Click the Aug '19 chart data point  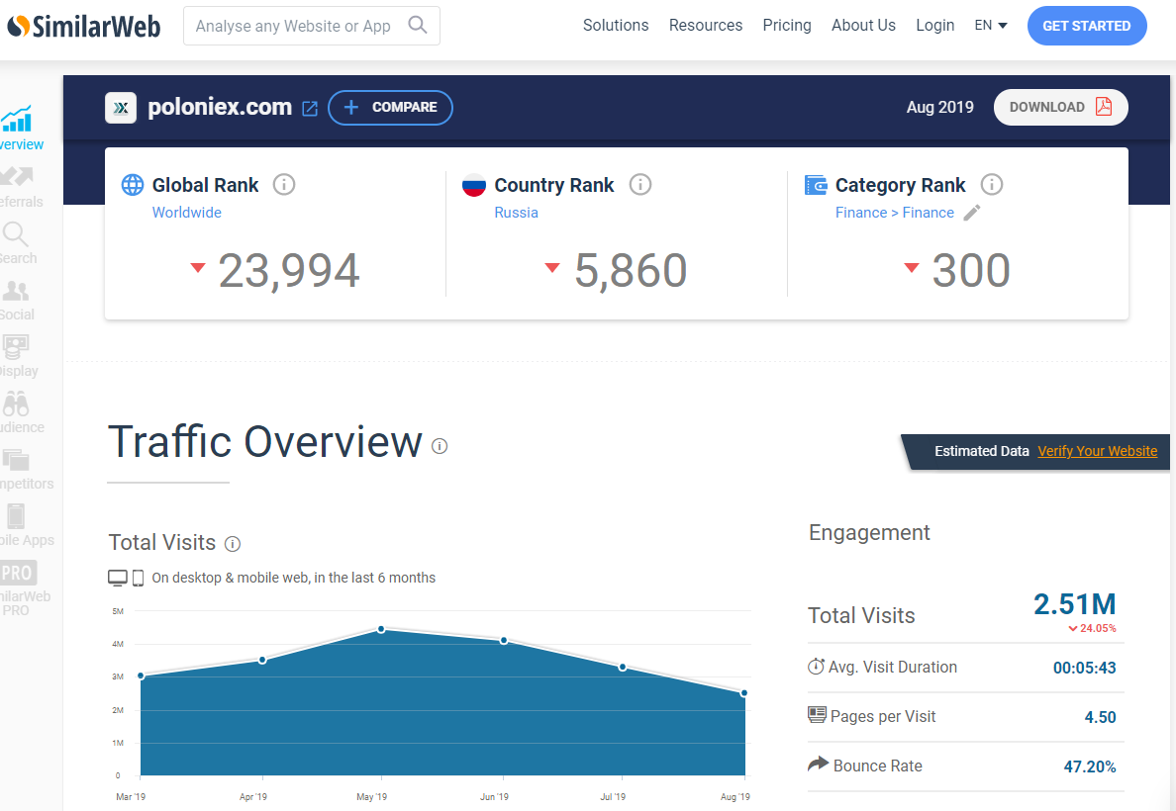(x=744, y=693)
